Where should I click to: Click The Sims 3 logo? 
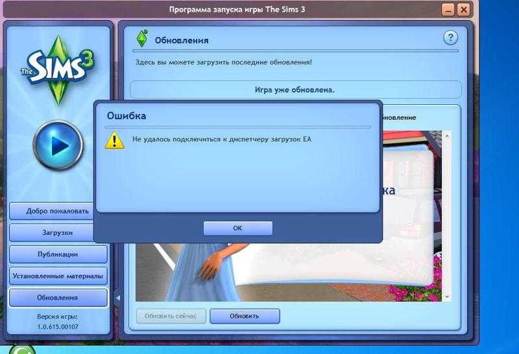click(x=58, y=70)
